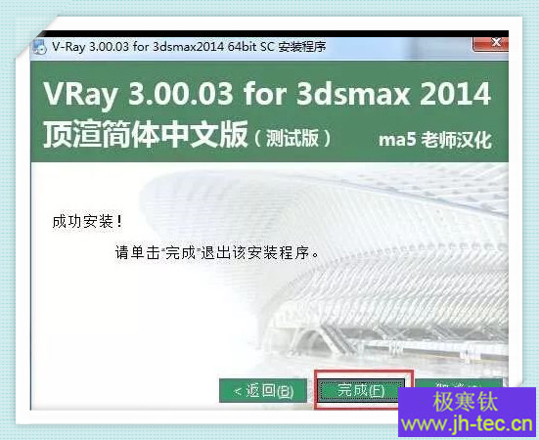Click the 完成(F) finish button
Screen dimensions: 539x440
tap(360, 390)
